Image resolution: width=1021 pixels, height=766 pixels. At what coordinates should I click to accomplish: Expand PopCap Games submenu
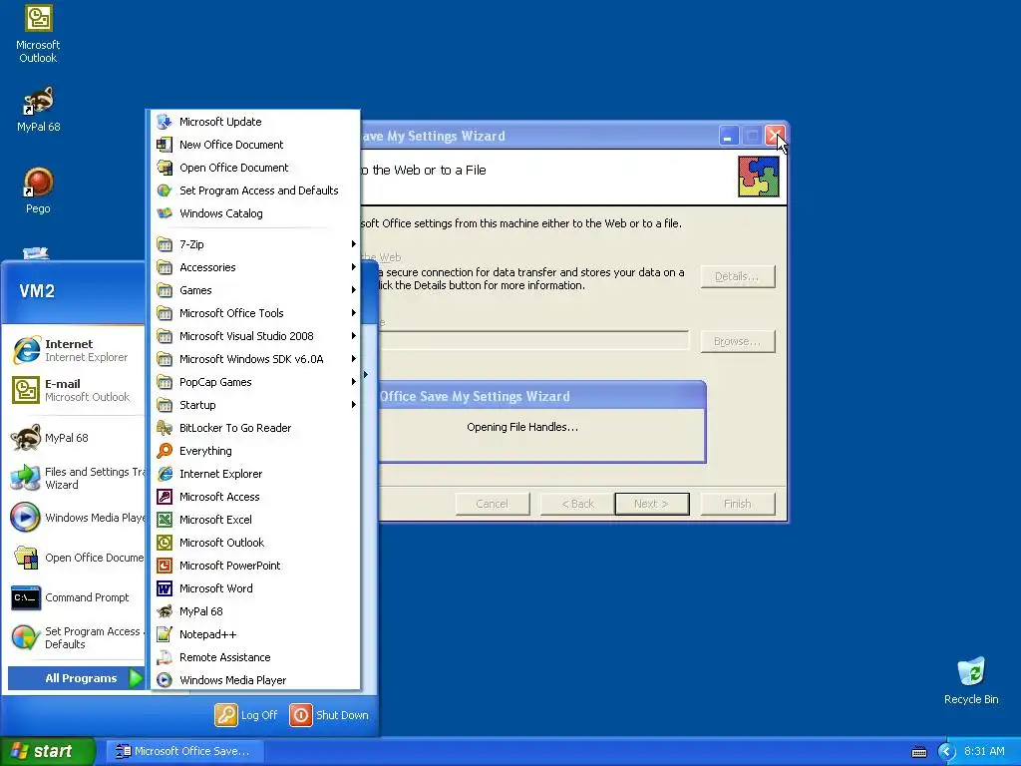coord(255,382)
